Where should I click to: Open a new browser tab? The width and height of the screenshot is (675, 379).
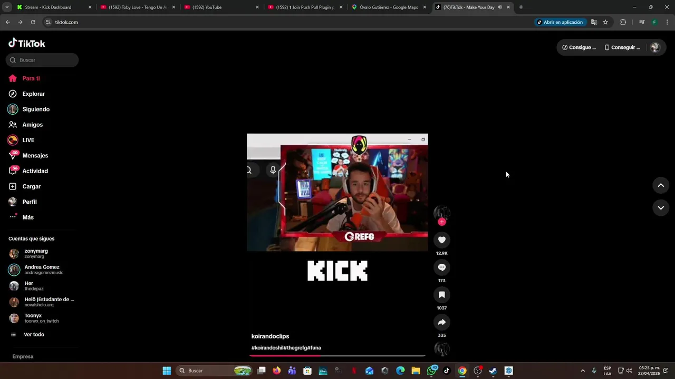pos(521,7)
